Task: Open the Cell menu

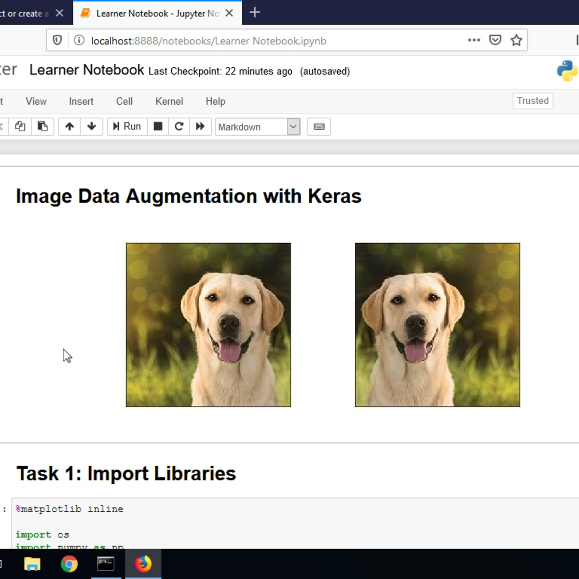Action: [124, 101]
